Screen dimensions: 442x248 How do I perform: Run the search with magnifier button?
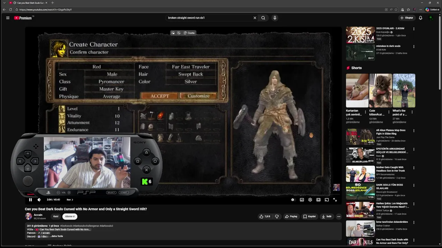point(263,18)
